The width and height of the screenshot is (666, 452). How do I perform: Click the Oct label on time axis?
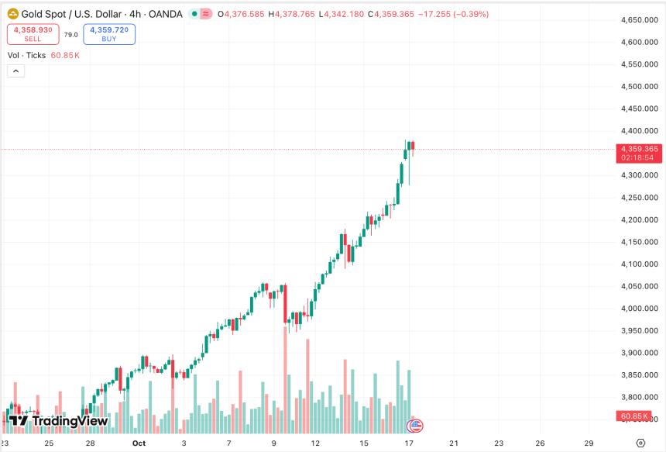tap(139, 443)
